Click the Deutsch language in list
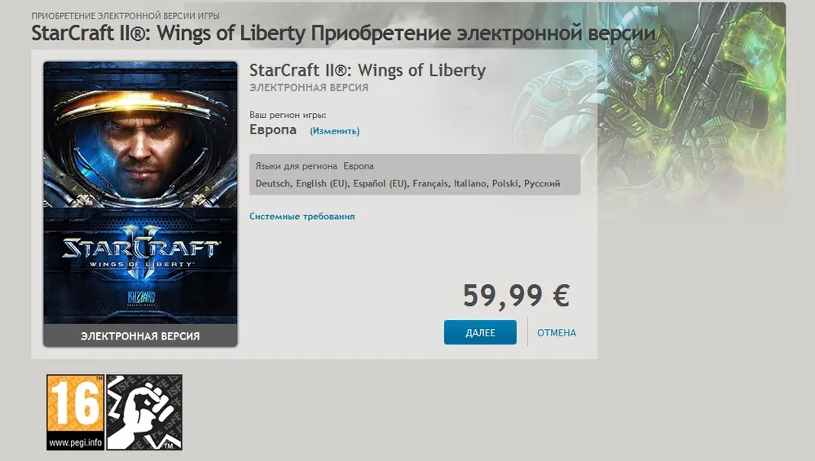The height and width of the screenshot is (461, 815). pos(273,183)
